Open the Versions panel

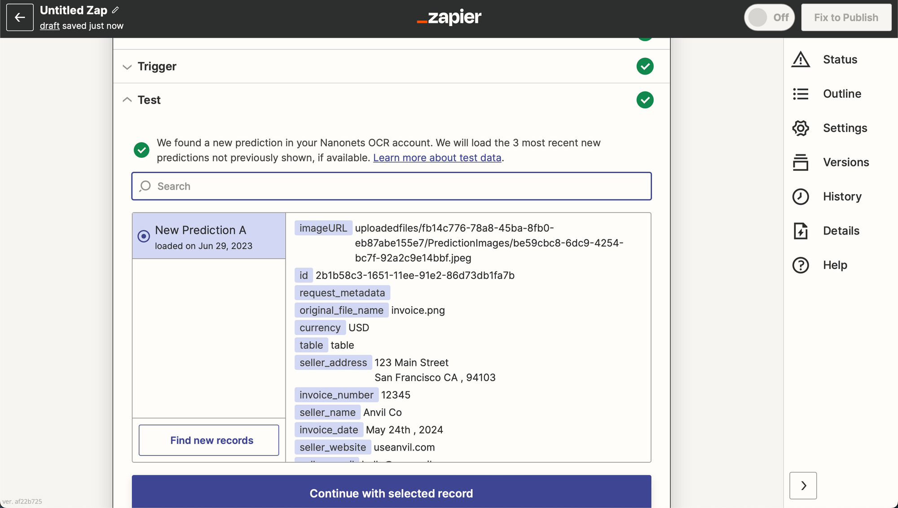pos(846,161)
